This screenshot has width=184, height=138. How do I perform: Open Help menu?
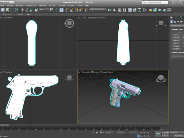(87, 5)
